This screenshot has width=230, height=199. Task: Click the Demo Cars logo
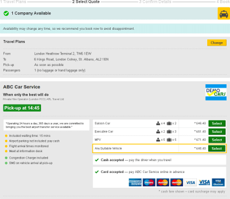(216, 92)
